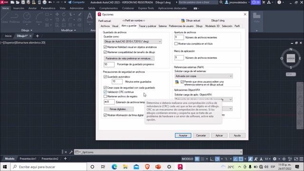Select the Move tool in Modificar panel
The image size is (304, 171).
coord(57,14)
